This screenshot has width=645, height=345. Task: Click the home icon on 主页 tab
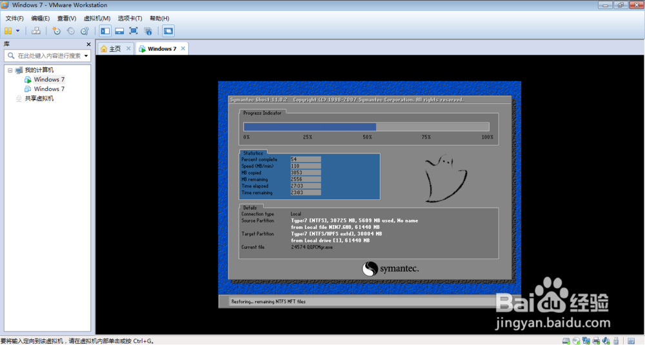(104, 48)
